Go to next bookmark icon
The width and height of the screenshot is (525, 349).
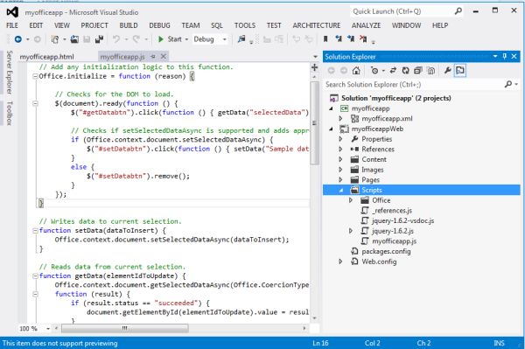pos(351,39)
